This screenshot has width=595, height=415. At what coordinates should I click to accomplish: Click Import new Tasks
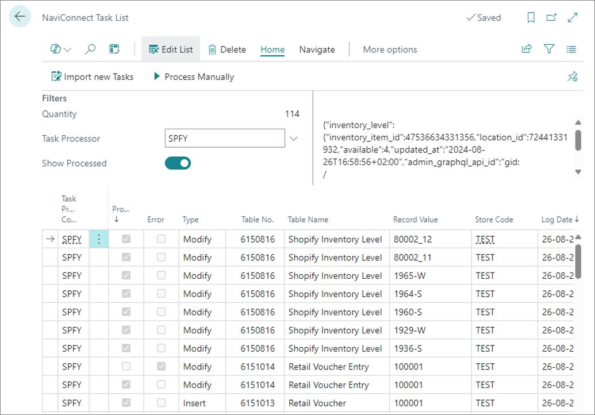(92, 76)
